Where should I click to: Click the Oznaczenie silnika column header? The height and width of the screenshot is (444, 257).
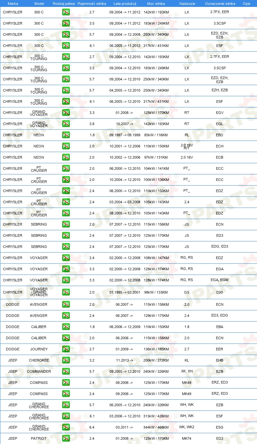[x=220, y=4]
